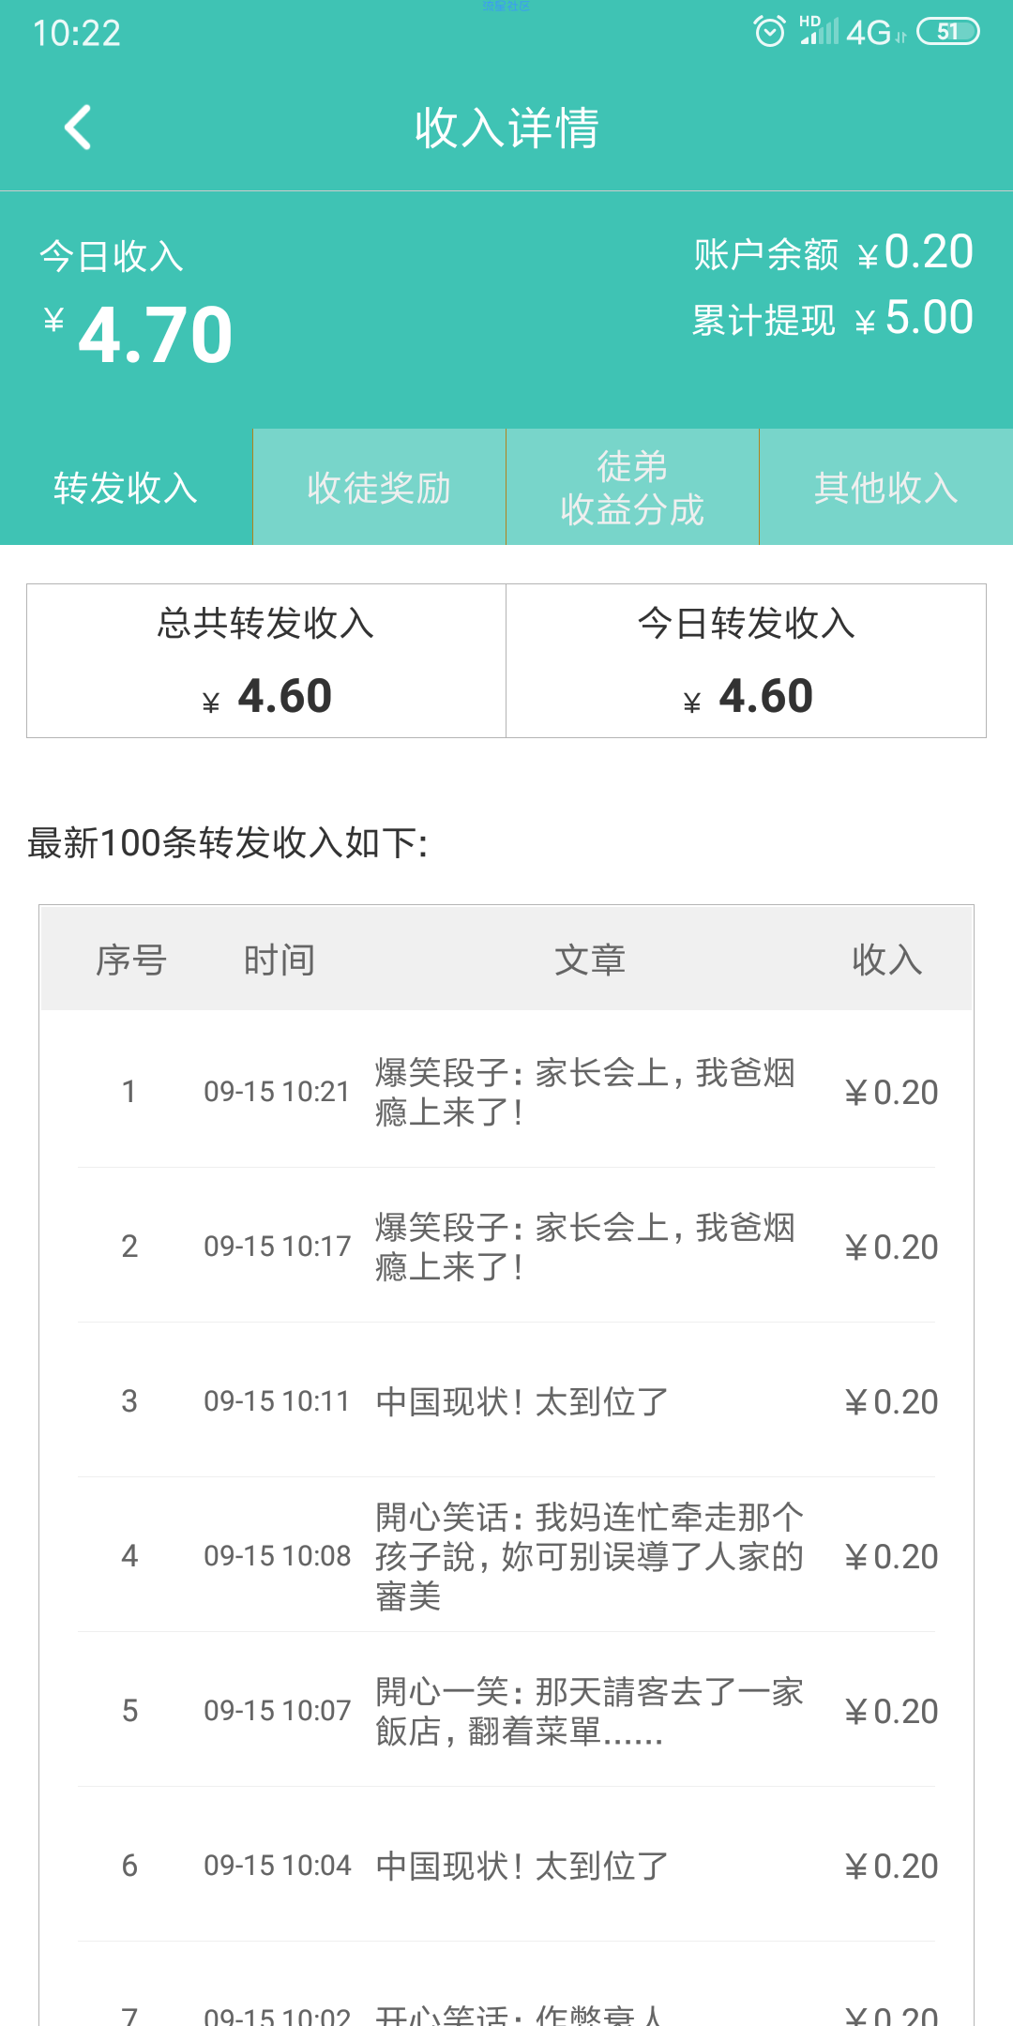1013x2026 pixels.
Task: Open row 3 article 中国现状！太到位了
Action: pyautogui.click(x=506, y=1401)
